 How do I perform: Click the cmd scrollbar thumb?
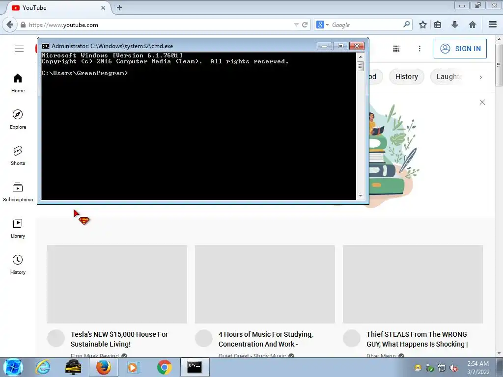pyautogui.click(x=360, y=66)
